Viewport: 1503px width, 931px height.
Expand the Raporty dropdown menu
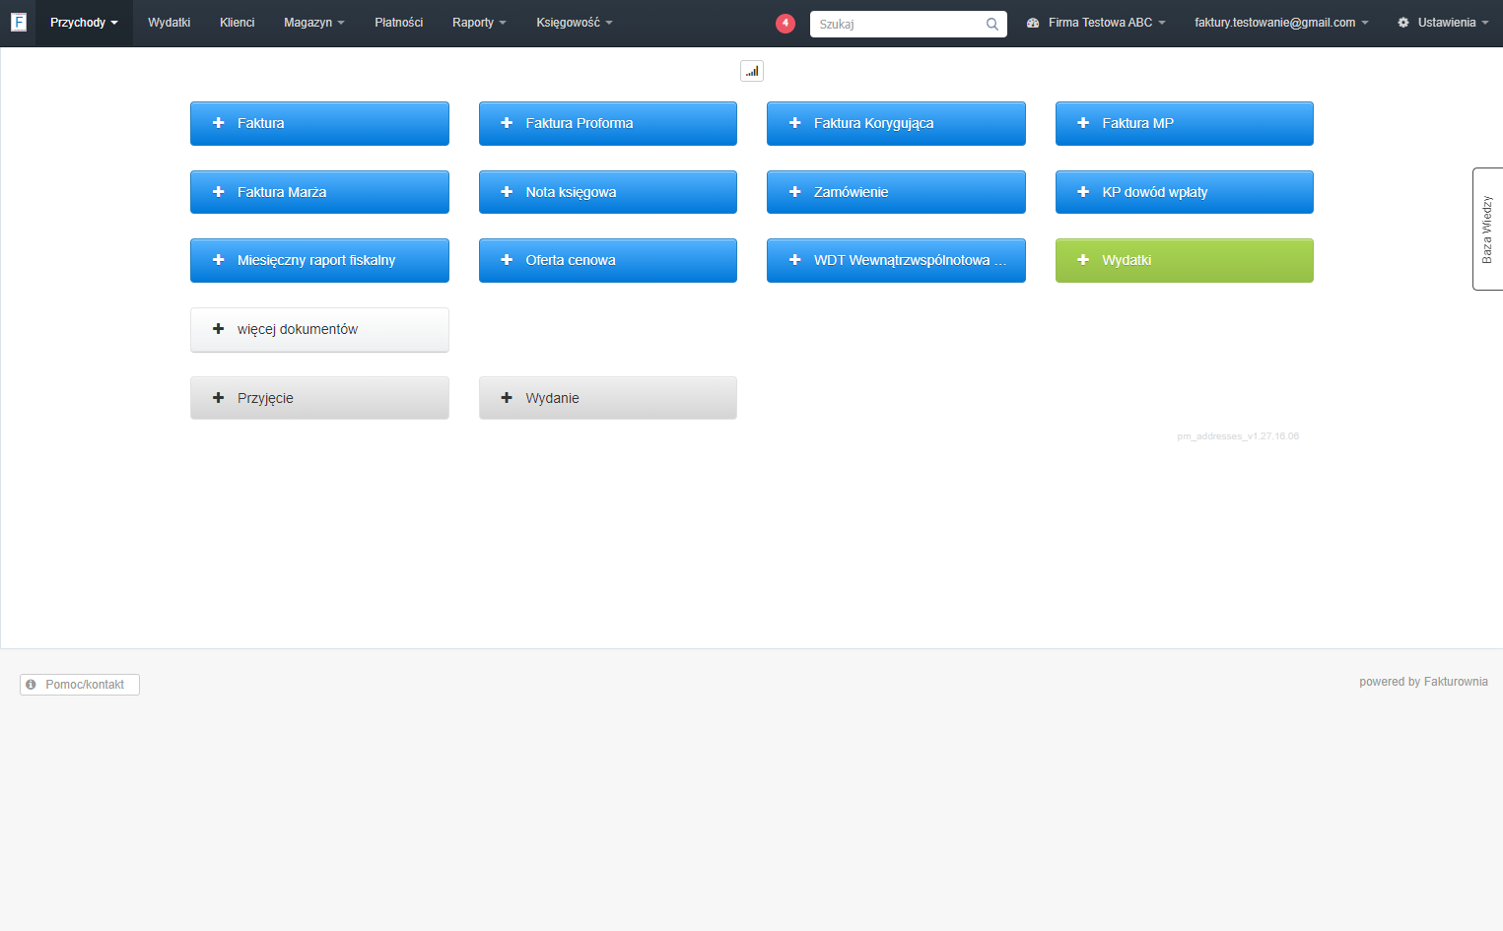[x=479, y=23]
